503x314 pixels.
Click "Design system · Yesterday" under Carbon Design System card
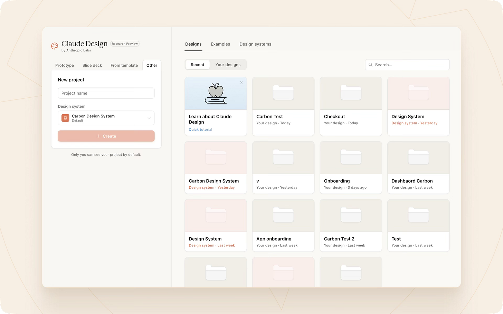click(212, 187)
